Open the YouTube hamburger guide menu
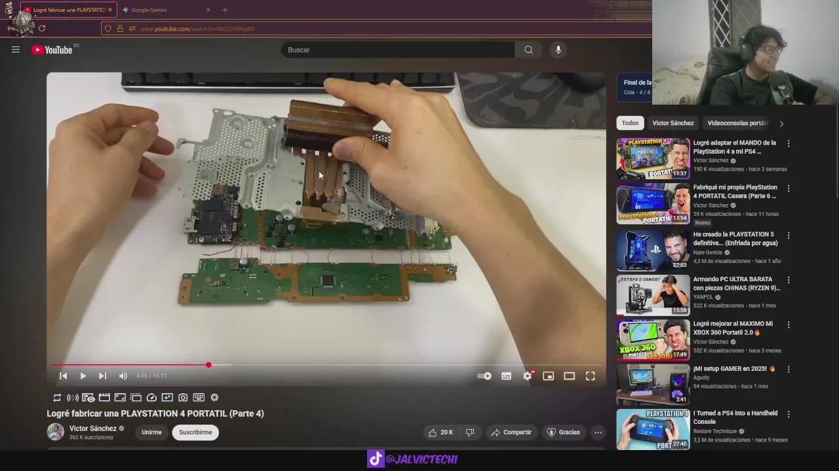Viewport: 839px width, 471px height. [x=16, y=50]
